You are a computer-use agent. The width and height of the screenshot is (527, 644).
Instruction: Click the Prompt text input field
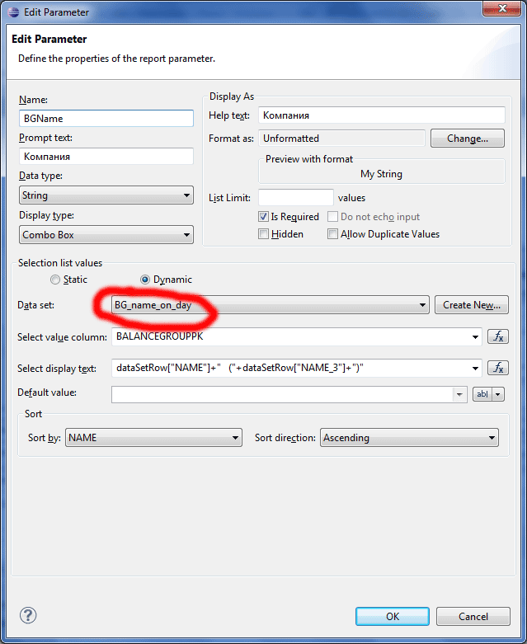pos(106,157)
